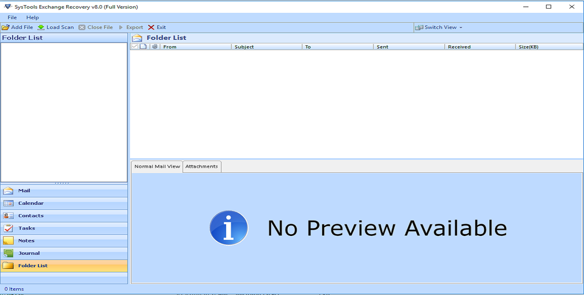Sort by the Received column header
This screenshot has width=584, height=295.
tap(480, 47)
